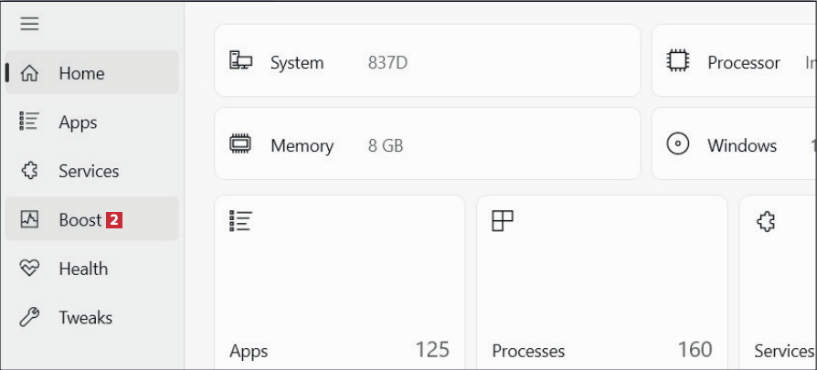
Task: Click the Home house icon
Action: (x=29, y=74)
